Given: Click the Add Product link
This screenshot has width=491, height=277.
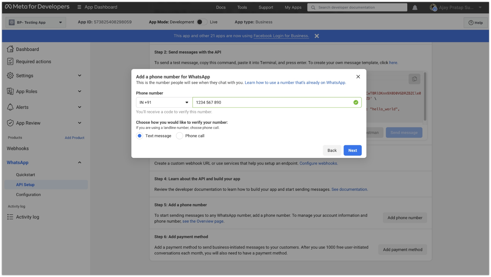Looking at the screenshot, I should 74,138.
